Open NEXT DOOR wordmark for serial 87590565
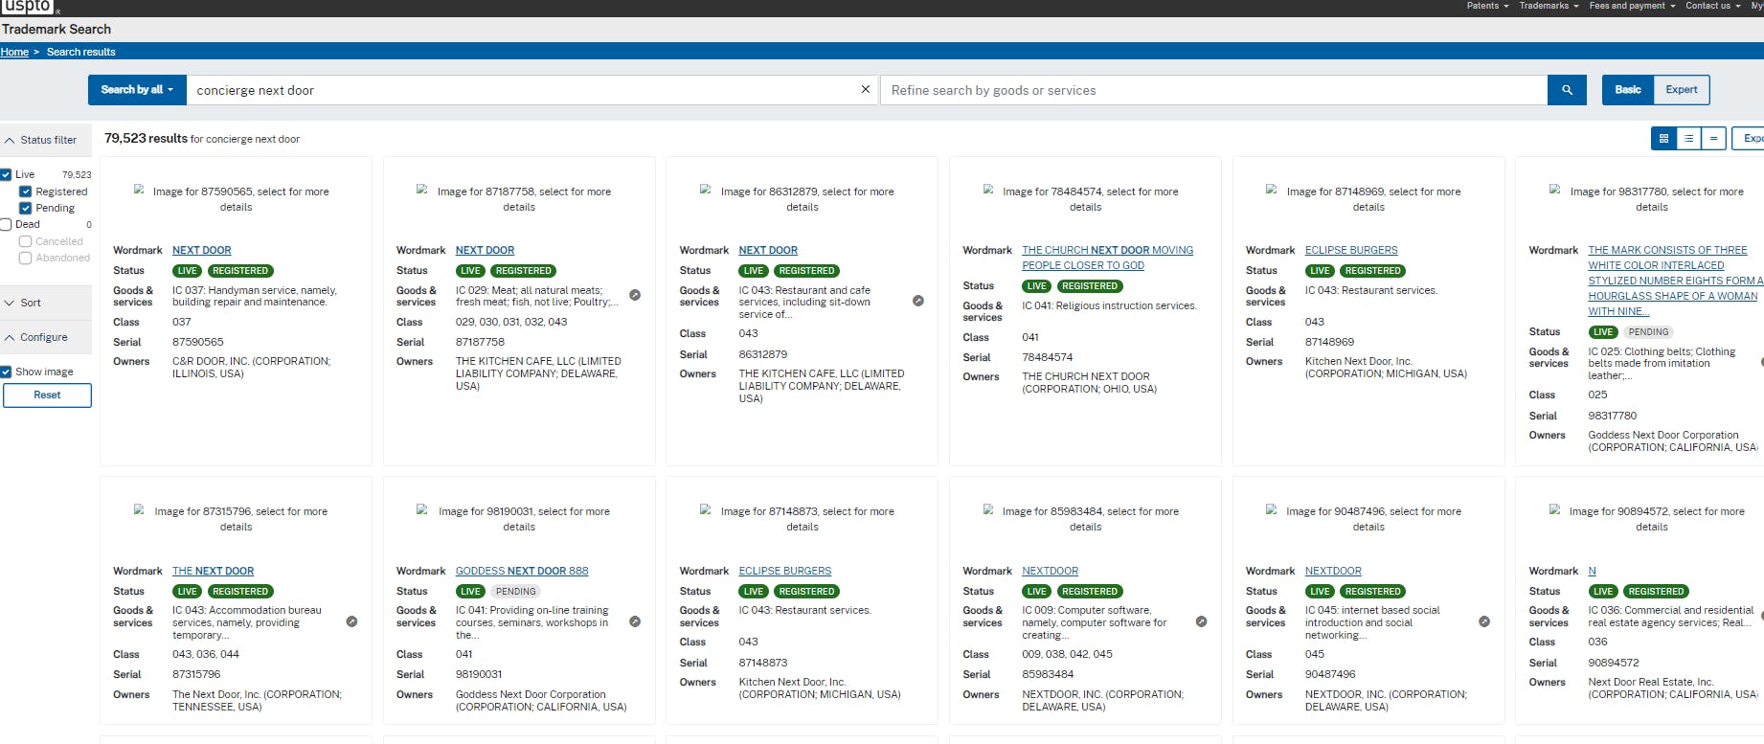 [202, 250]
